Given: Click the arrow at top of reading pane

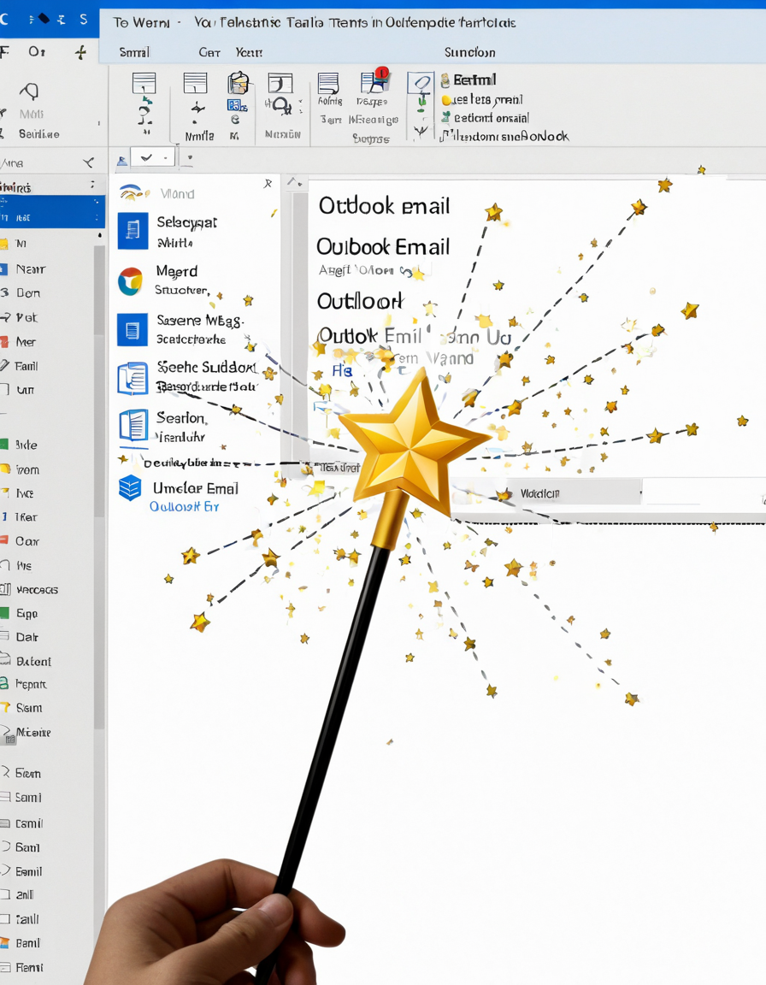Looking at the screenshot, I should 293,182.
